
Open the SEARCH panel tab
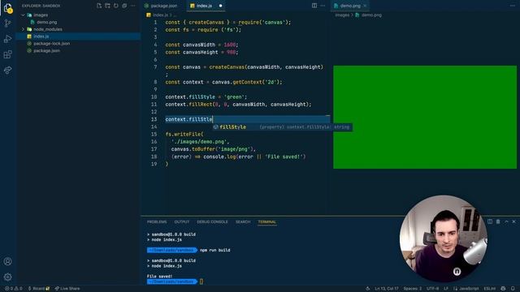243,221
